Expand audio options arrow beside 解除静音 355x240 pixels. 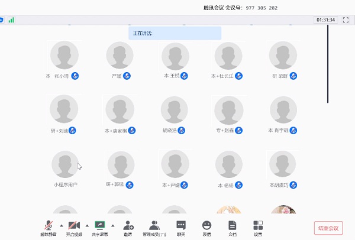pos(61,225)
